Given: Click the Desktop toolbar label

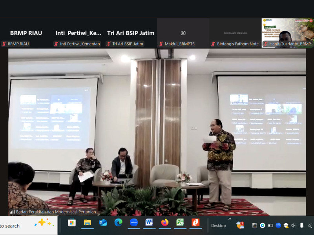Looking at the screenshot, I should click(219, 226).
